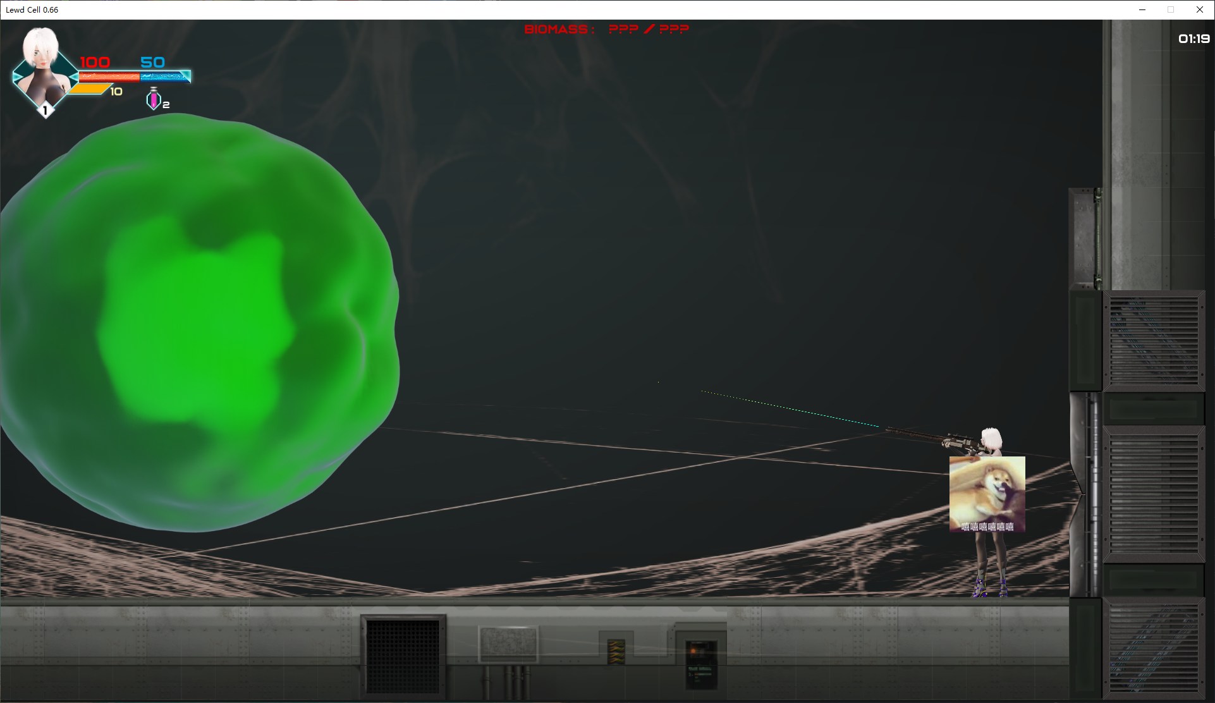Image resolution: width=1215 pixels, height=703 pixels.
Task: Minimize the game window
Action: [1142, 9]
